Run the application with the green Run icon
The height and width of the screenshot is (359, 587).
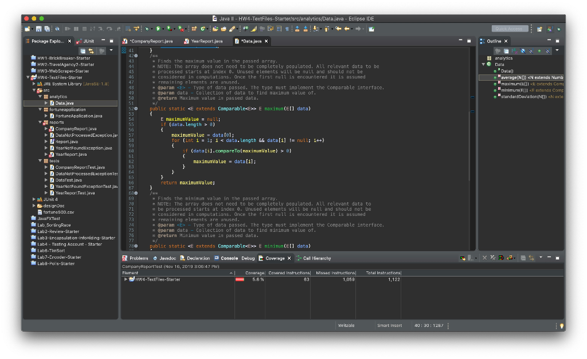pos(159,28)
